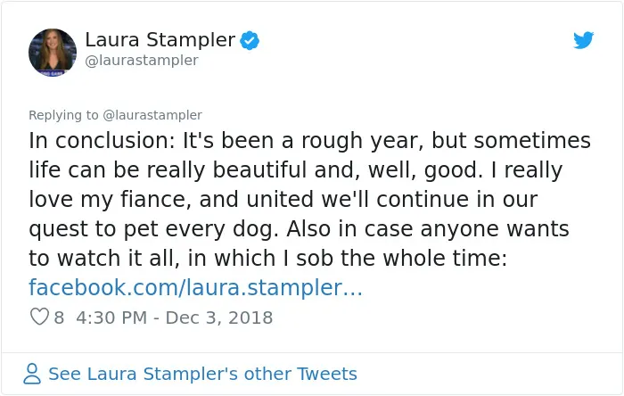This screenshot has width=624, height=396.
Task: Click the like count number 8
Action: [x=59, y=318]
